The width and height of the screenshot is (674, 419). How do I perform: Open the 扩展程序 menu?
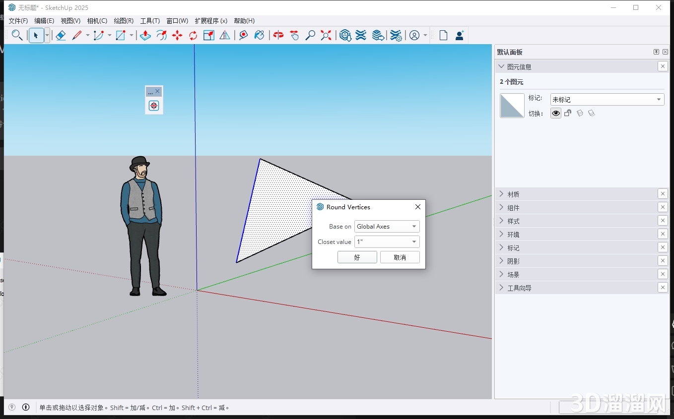pyautogui.click(x=210, y=21)
